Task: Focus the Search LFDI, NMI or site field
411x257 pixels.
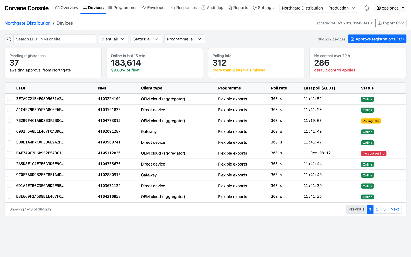Action: [54, 39]
